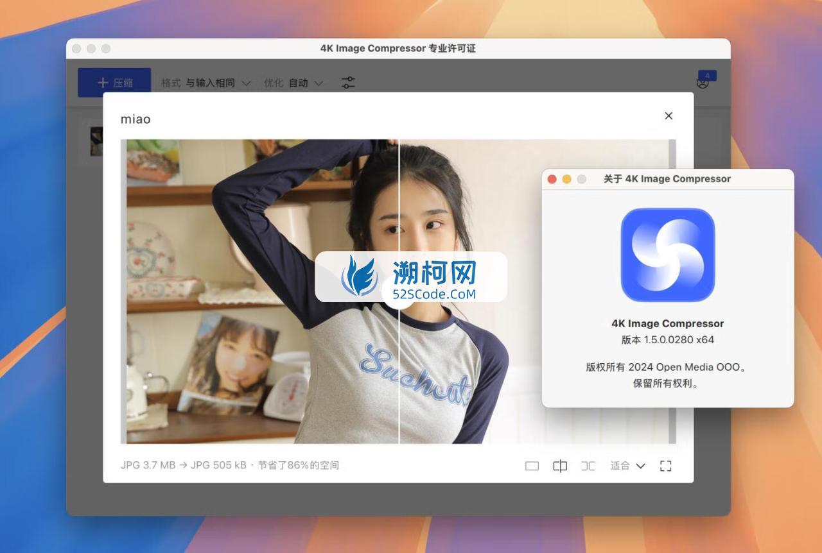Open the 适合 zoom dropdown
The image size is (822, 553).
coord(627,466)
